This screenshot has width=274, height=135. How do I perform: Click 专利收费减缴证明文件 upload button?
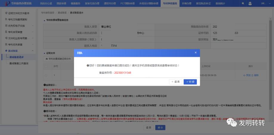[58, 59]
